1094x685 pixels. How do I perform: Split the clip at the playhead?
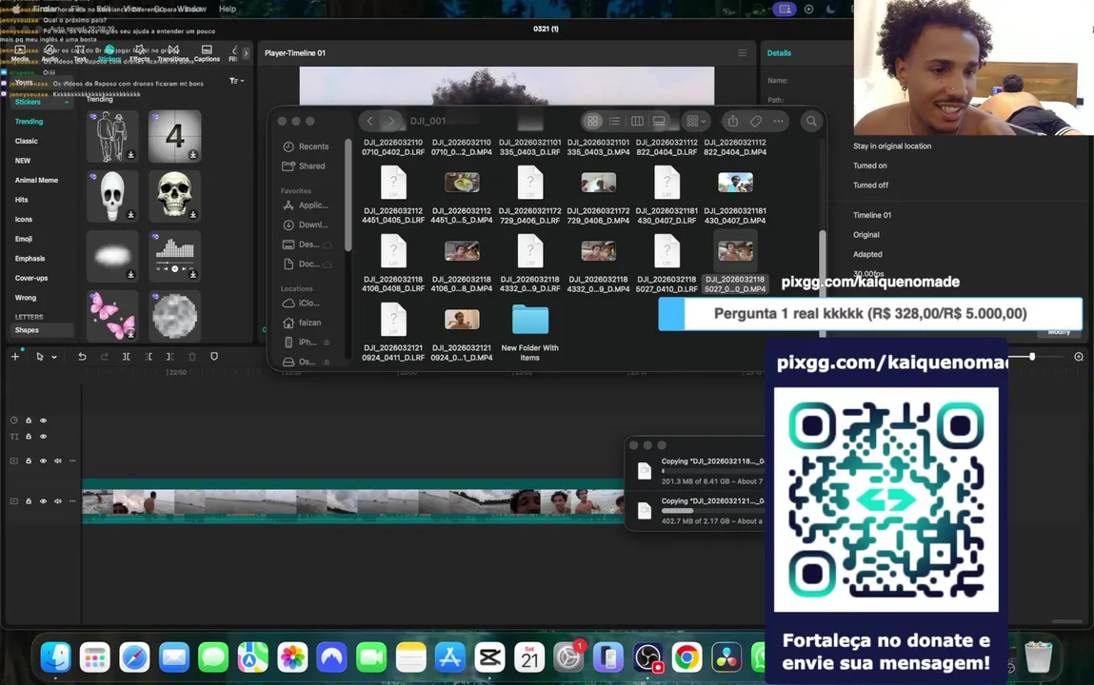pyautogui.click(x=127, y=356)
